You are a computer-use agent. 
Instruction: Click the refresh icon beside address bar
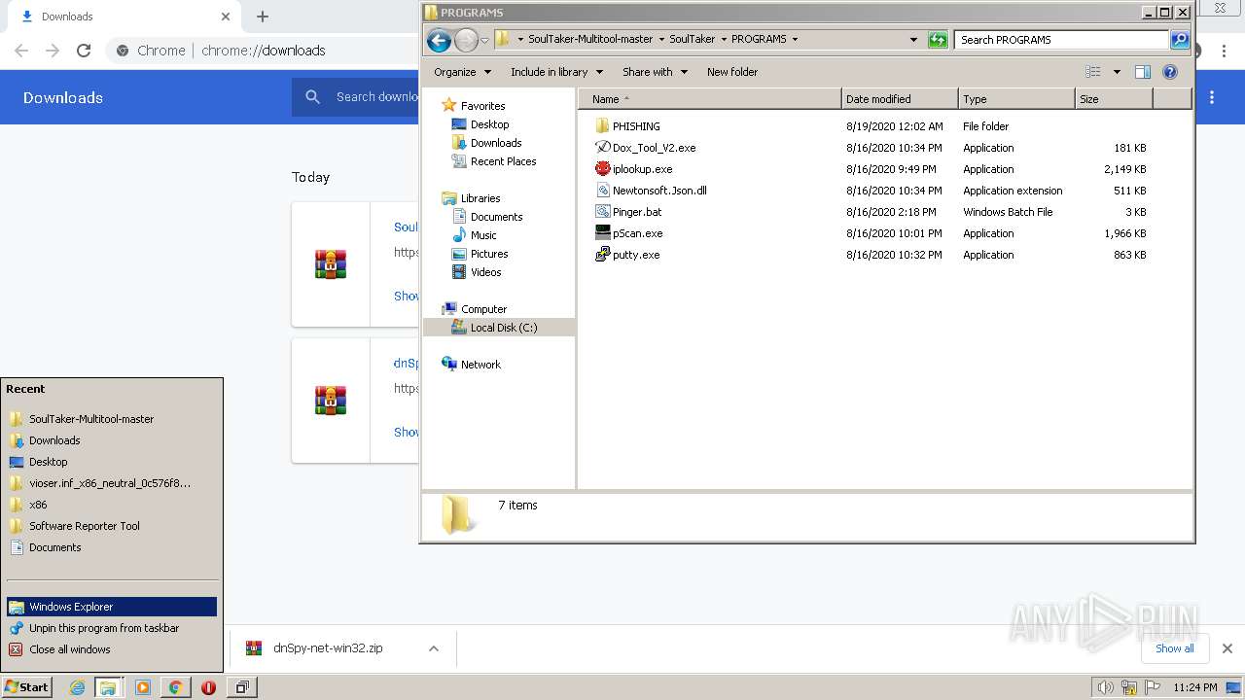pos(938,40)
